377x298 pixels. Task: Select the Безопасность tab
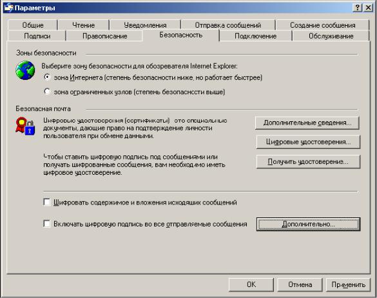click(x=181, y=35)
